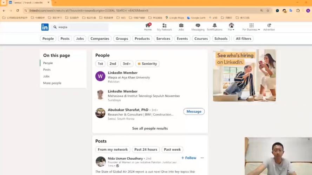The height and width of the screenshot is (175, 312).
Task: Open LinkedIn Member at Aga Khan University
Action: (x=122, y=73)
